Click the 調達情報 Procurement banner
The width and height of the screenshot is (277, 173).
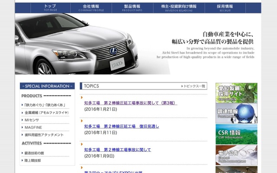236,113
